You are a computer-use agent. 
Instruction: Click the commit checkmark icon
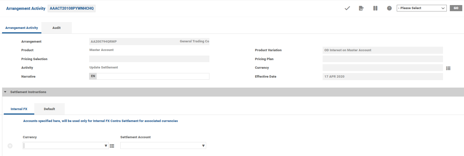pyautogui.click(x=347, y=8)
